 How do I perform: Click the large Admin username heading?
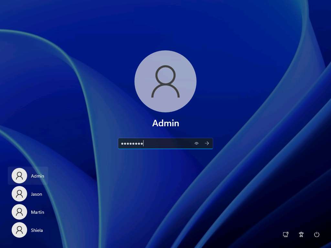pyautogui.click(x=165, y=123)
